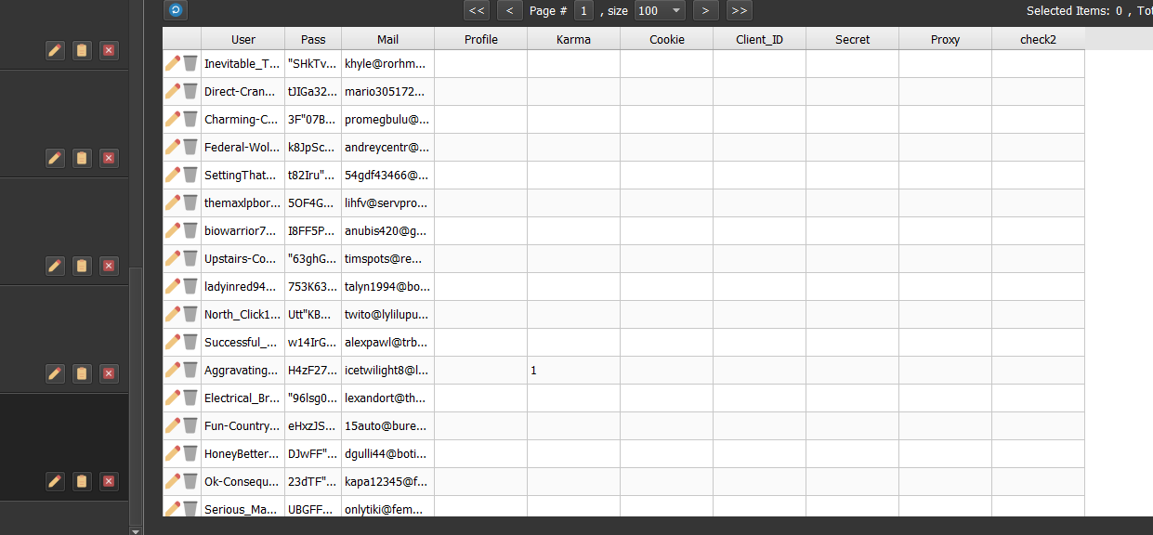Image resolution: width=1153 pixels, height=535 pixels.
Task: Click the Page # input field
Action: pyautogui.click(x=583, y=10)
